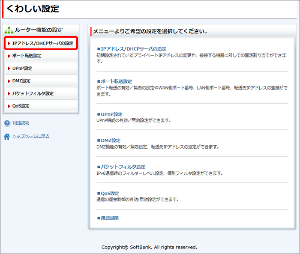This screenshot has width=300, height=254.
Task: Click the text UPnP機能の有効／無効設定ができます
Action: [x=134, y=120]
